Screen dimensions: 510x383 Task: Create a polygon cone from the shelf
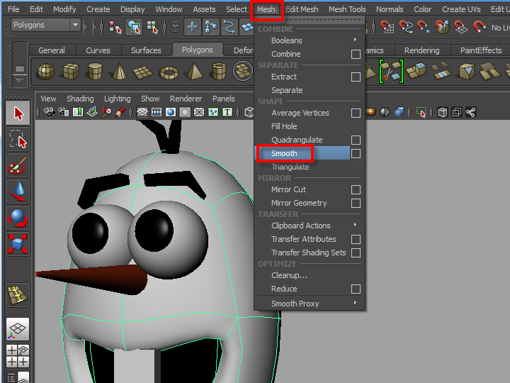point(119,72)
